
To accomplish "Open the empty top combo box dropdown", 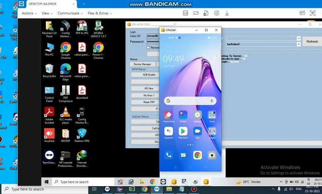I will click(x=298, y=38).
